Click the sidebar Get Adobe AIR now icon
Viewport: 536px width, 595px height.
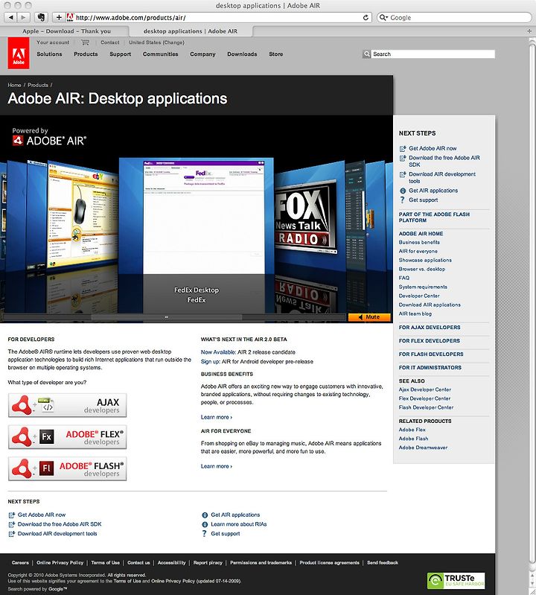pyautogui.click(x=403, y=148)
